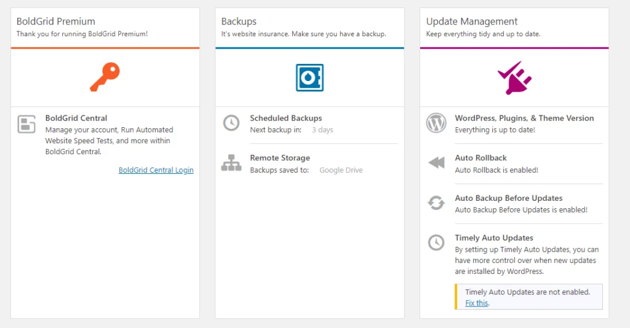Click the 'Backups saved to:' label

pyautogui.click(x=280, y=170)
